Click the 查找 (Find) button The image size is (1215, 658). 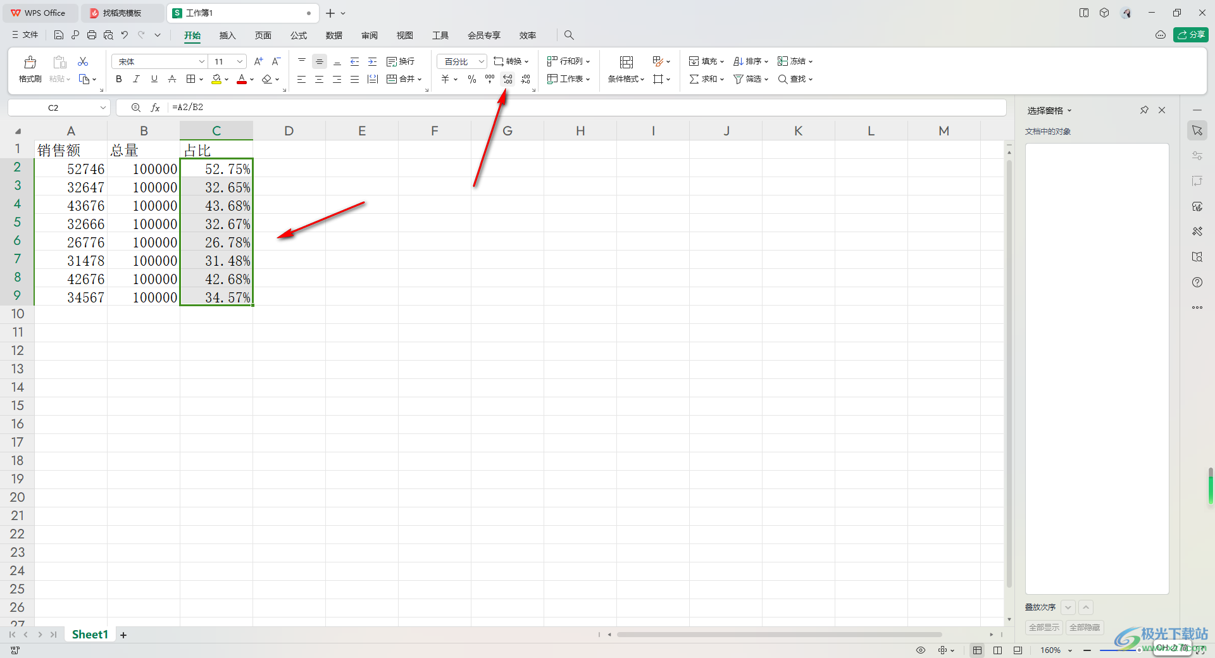(795, 79)
